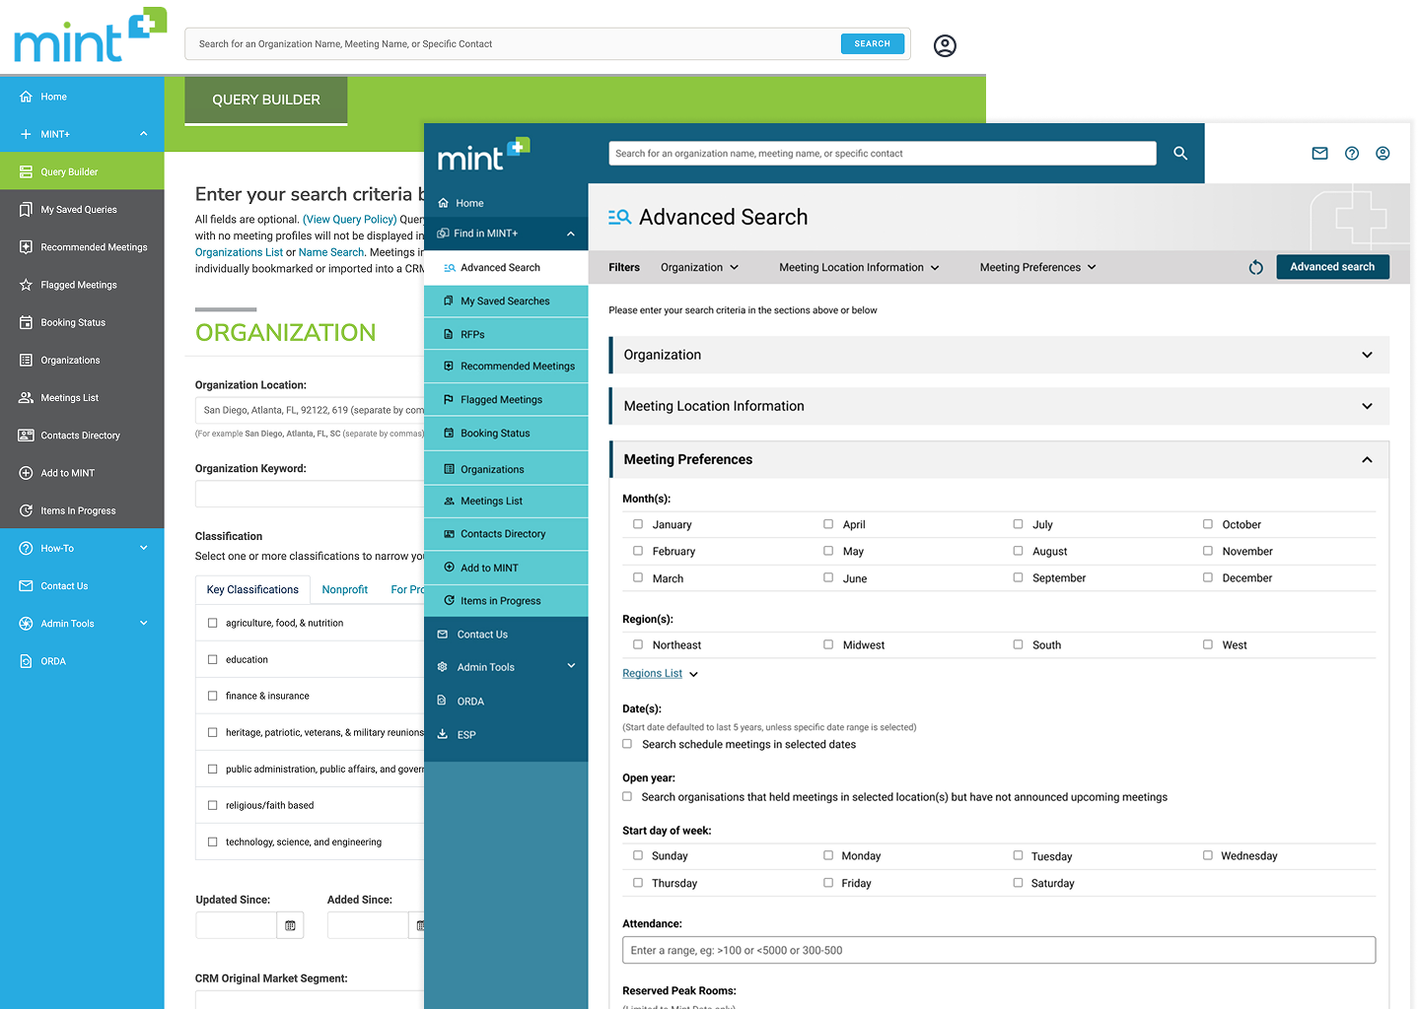
Task: Click the ESP download icon in sidebar
Action: coord(443,734)
